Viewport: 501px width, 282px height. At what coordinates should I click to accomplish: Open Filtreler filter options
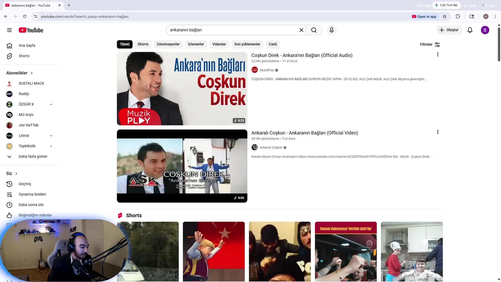[x=430, y=45]
